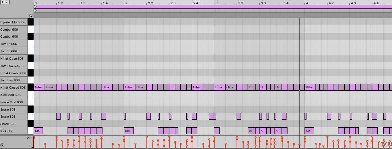Click bar 3 in the time ruler
Image resolution: width=392 pixels, height=149 pixels.
coord(216,3)
